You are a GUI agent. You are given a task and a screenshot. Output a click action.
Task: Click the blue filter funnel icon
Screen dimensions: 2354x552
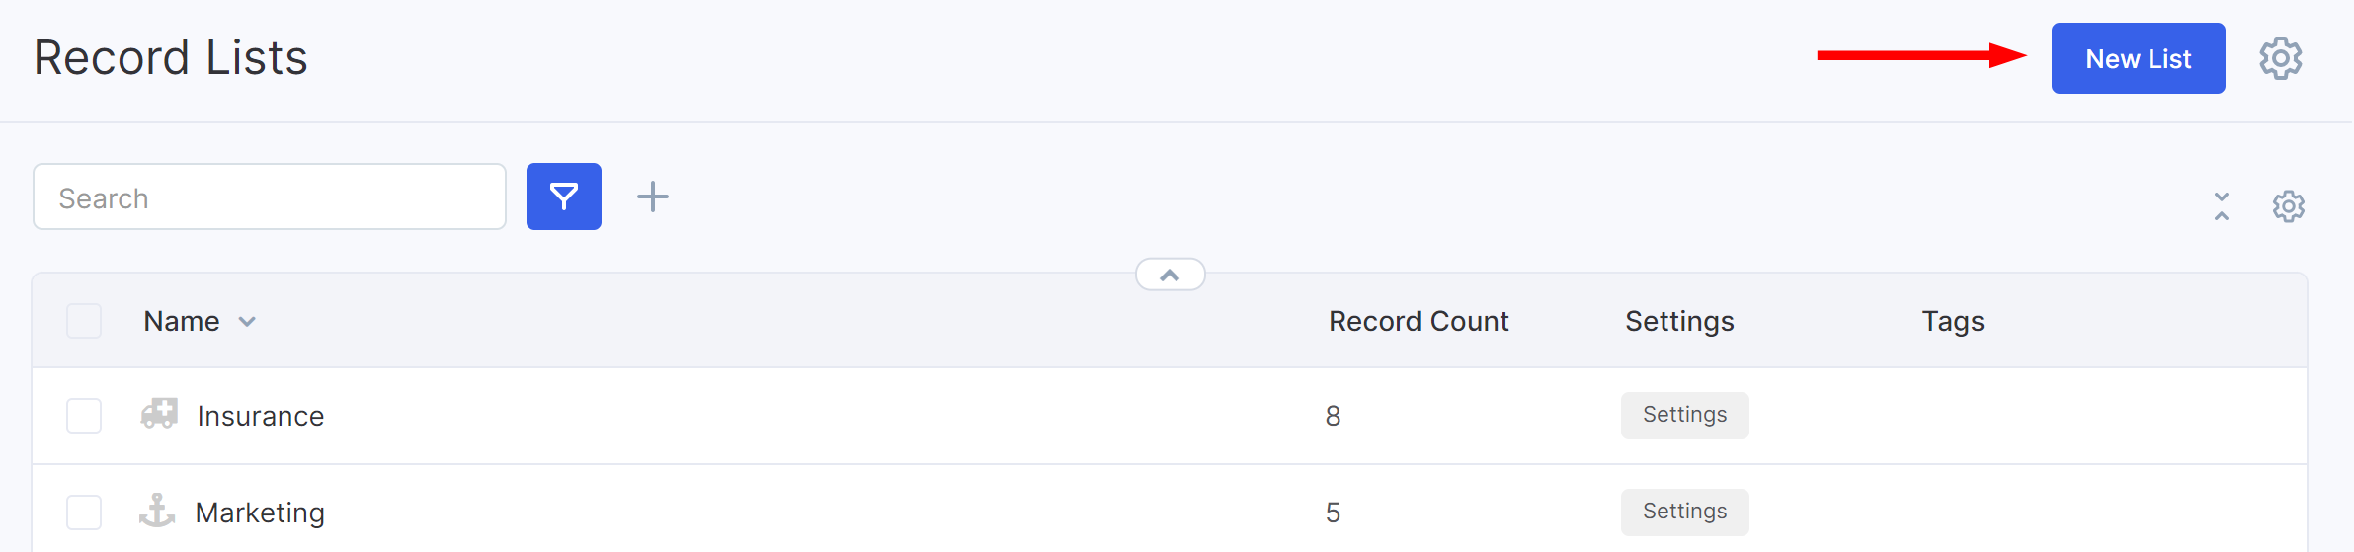click(x=564, y=197)
